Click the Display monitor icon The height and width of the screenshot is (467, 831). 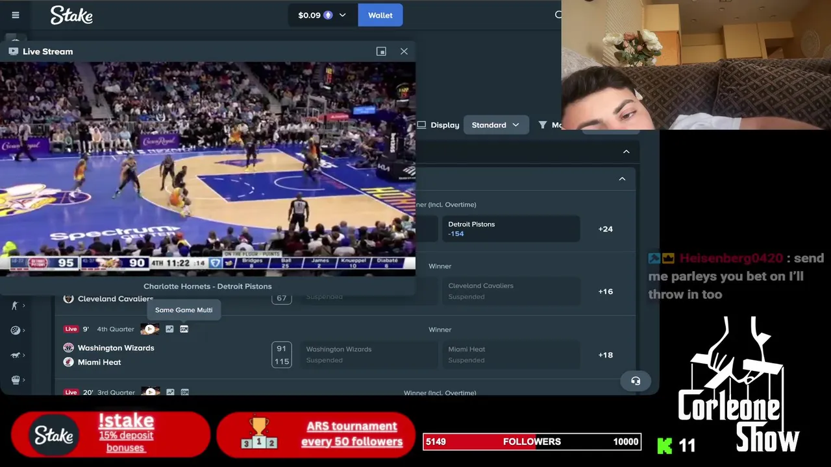(x=421, y=125)
